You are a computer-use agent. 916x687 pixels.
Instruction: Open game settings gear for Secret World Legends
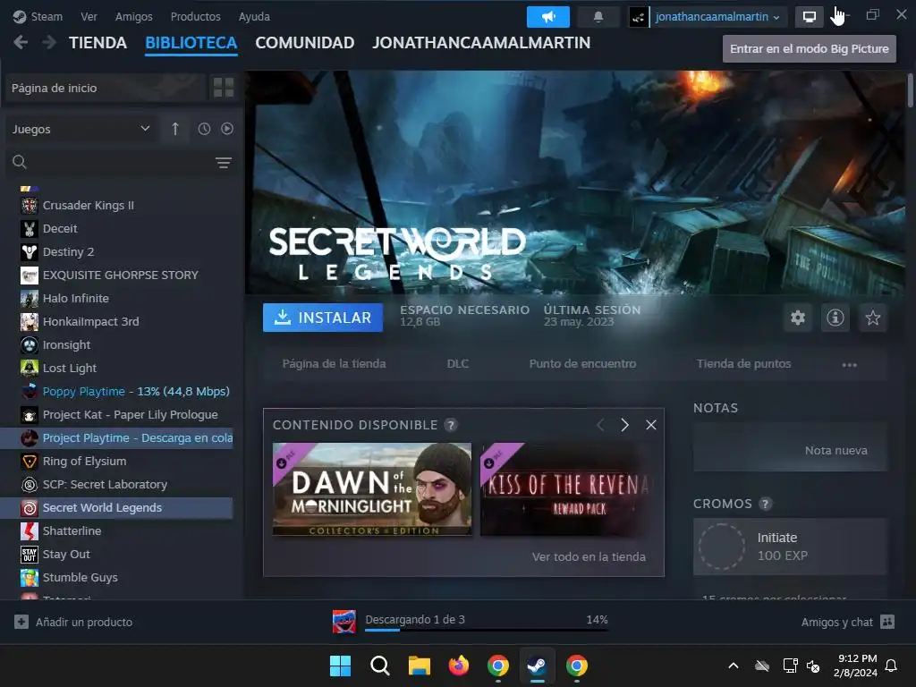798,318
